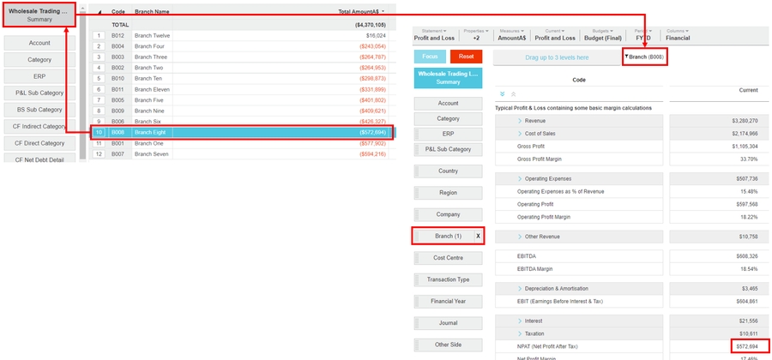
Task: Select the Cost Centre dimension in right panel
Action: [449, 257]
